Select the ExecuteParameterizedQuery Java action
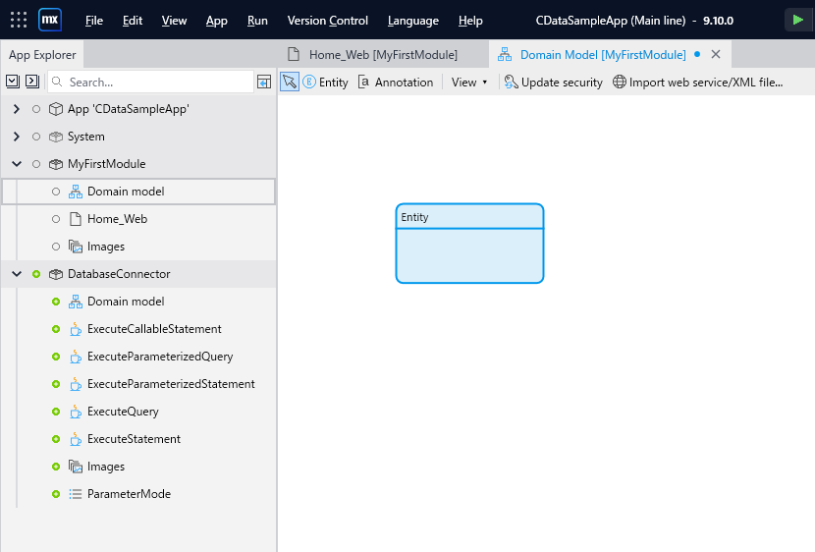The height and width of the screenshot is (552, 815). 160,357
